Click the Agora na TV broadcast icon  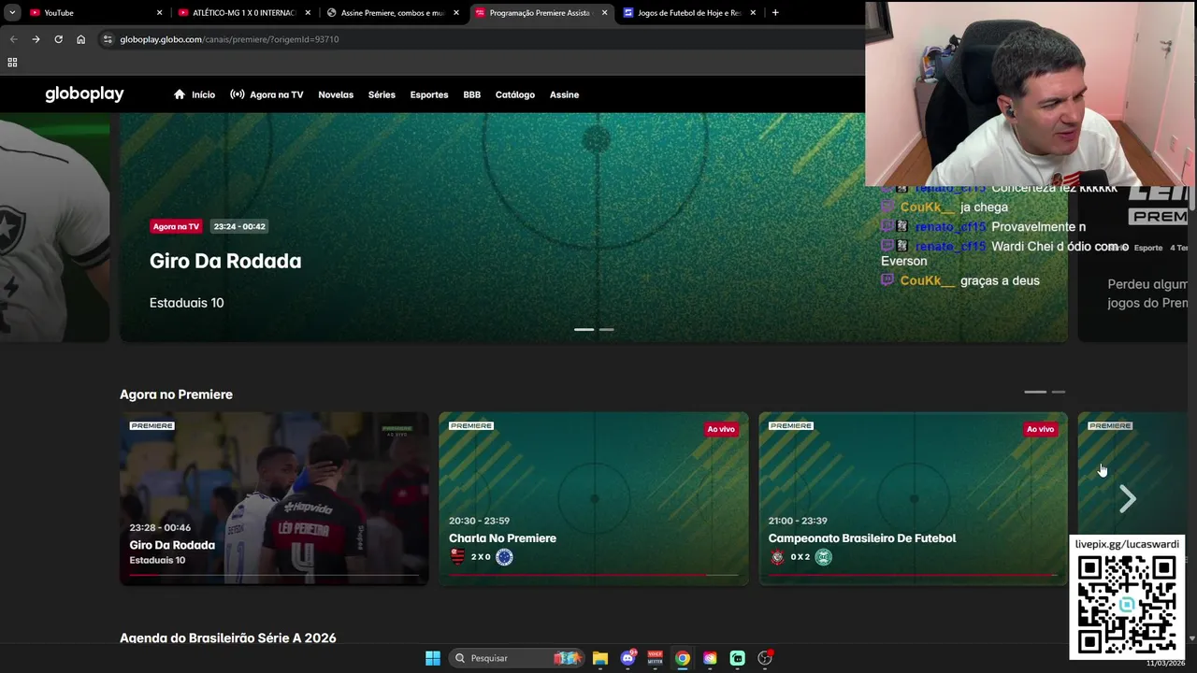click(238, 94)
